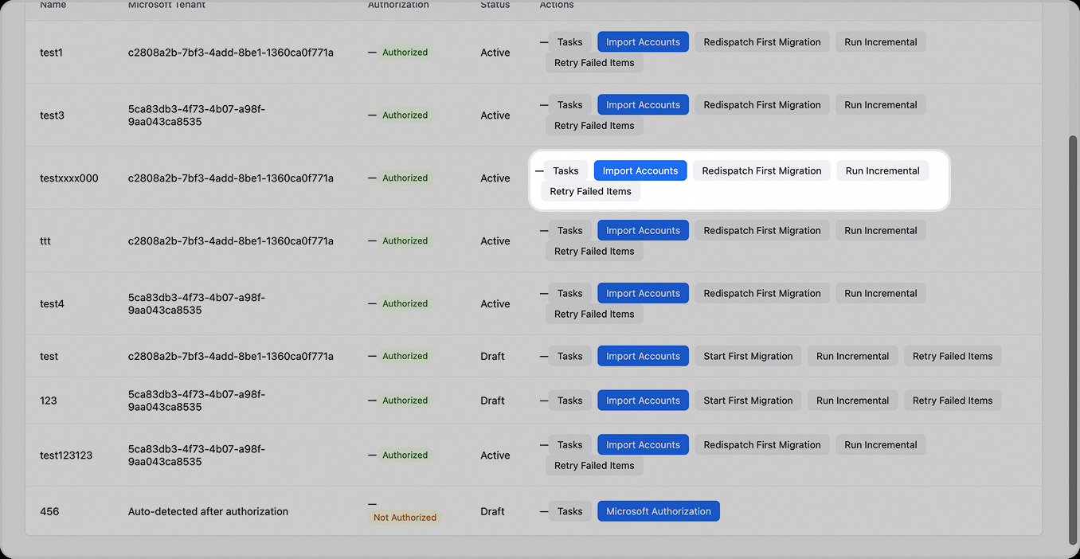Screen dimensions: 1080x559
Task: Click the Authorized badge in the test4 row
Action: 405,303
